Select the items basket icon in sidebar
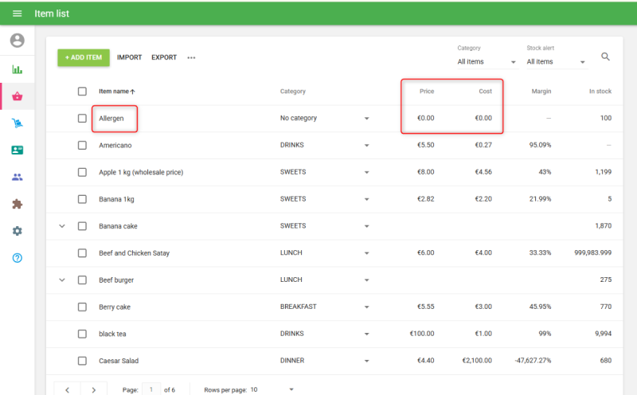 click(x=17, y=96)
